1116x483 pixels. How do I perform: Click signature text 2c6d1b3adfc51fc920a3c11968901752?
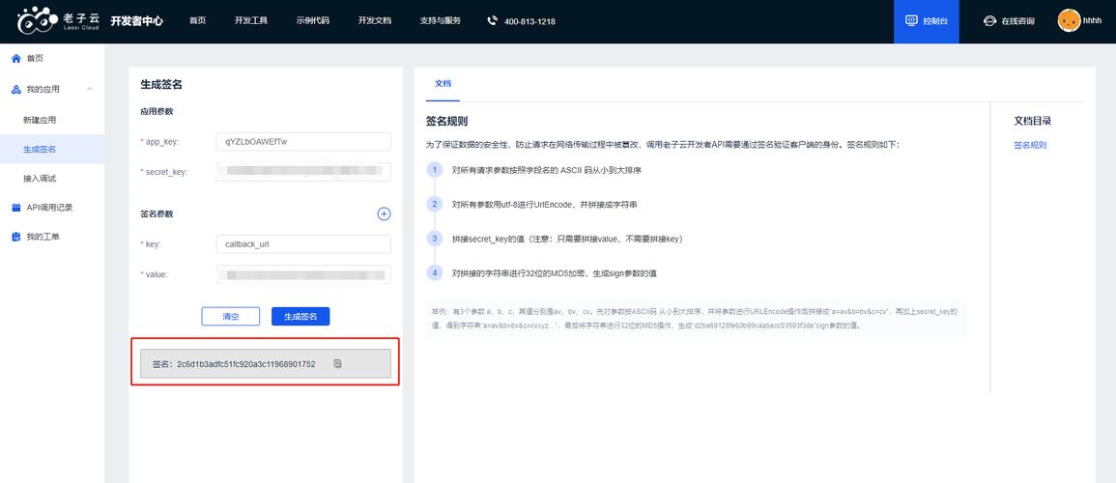point(246,364)
